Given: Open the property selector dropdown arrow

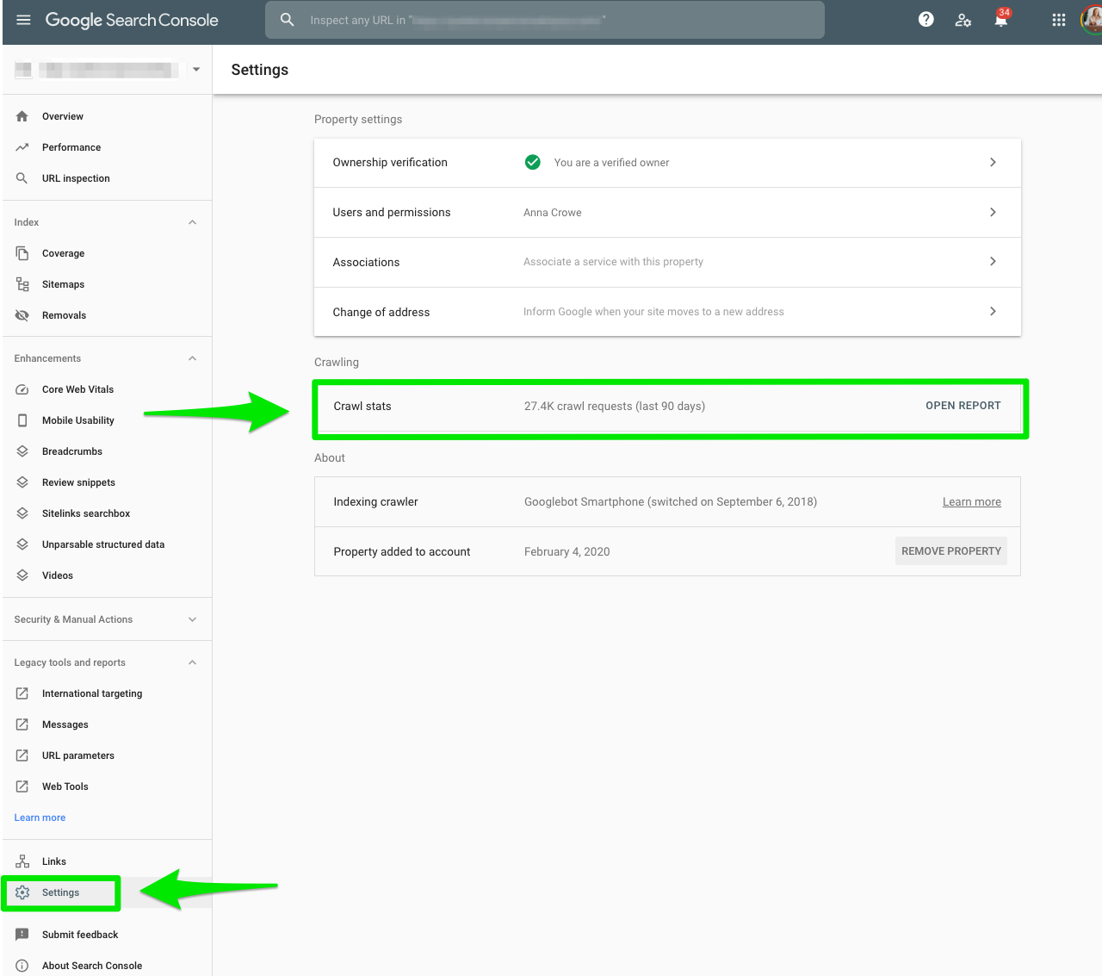Looking at the screenshot, I should [196, 70].
